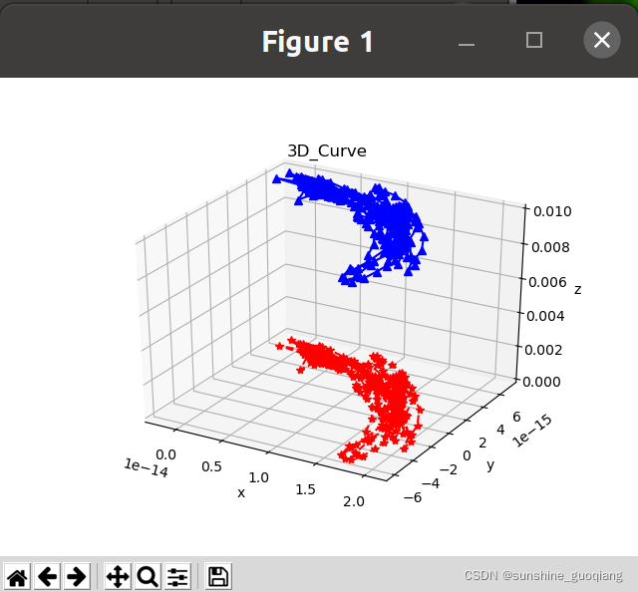Click the −2 y-axis tick label
The image size is (638, 592).
tap(449, 469)
